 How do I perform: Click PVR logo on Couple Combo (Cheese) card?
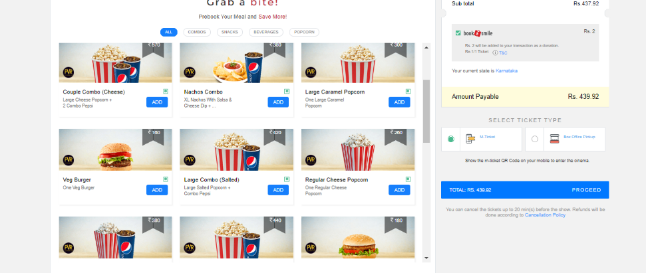[69, 72]
